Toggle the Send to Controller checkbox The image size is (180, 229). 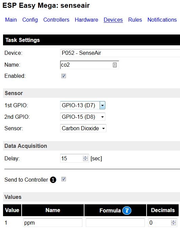(x=63, y=179)
